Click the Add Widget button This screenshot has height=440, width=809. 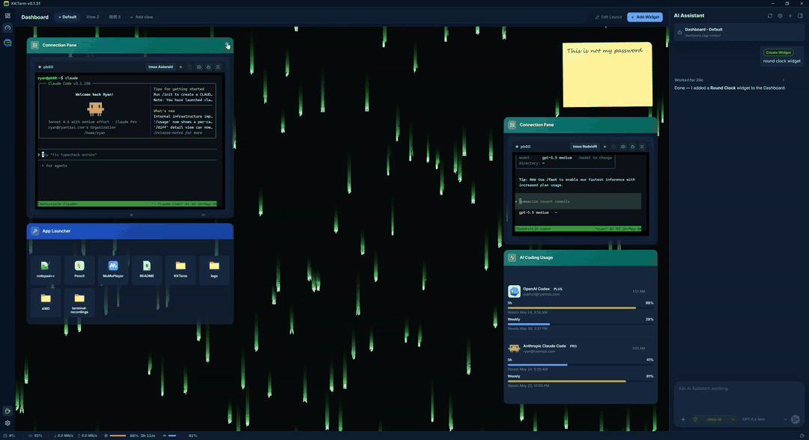tap(645, 17)
